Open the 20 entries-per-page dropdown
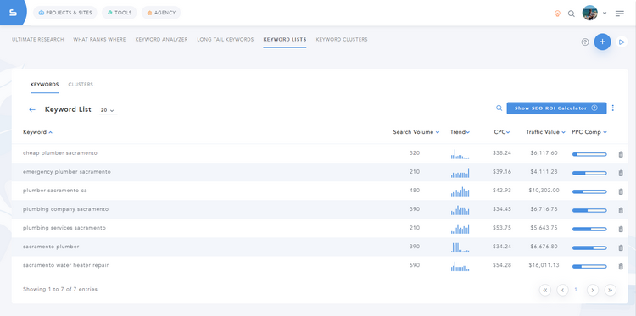Image resolution: width=636 pixels, height=316 pixels. (108, 110)
